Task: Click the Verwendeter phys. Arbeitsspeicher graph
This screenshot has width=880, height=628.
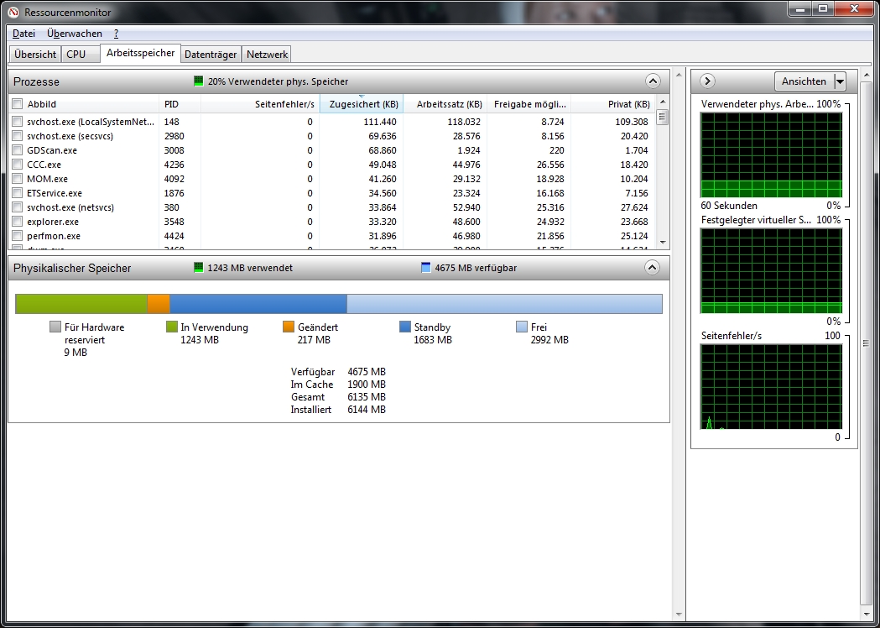Action: pyautogui.click(x=771, y=154)
